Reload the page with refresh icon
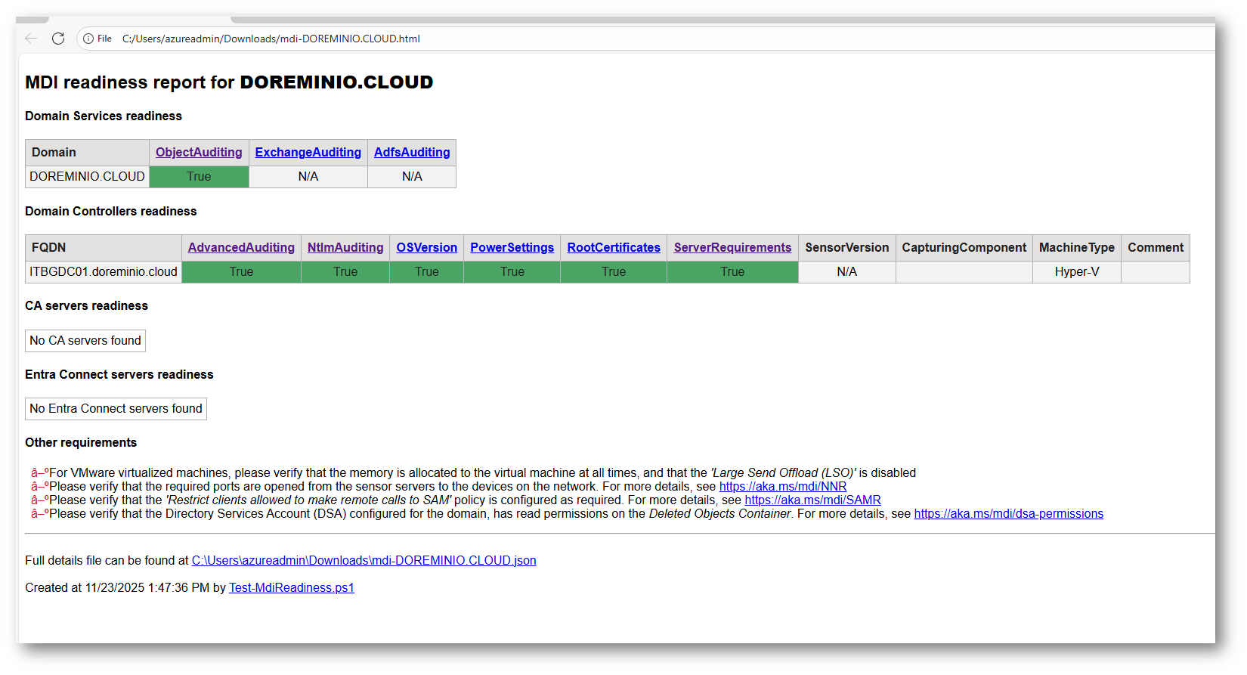 pos(58,39)
